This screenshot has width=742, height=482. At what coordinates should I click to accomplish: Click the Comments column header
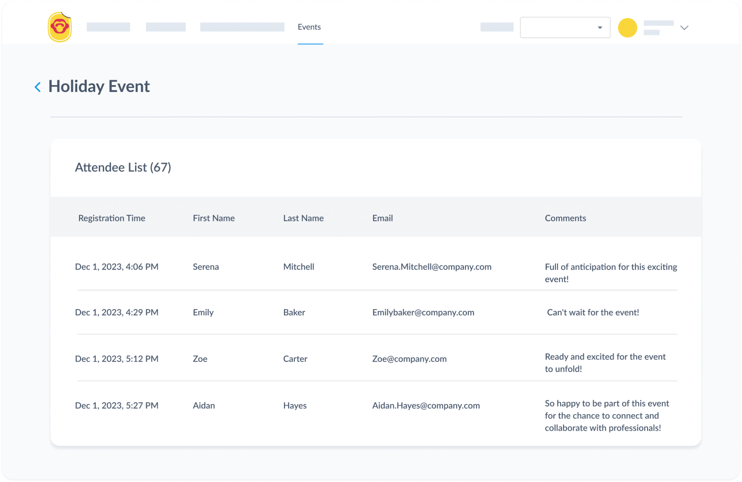click(565, 218)
